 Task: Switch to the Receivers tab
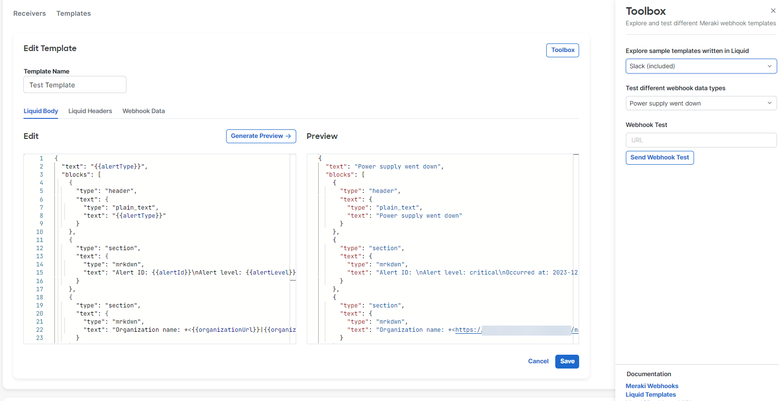[x=30, y=13]
